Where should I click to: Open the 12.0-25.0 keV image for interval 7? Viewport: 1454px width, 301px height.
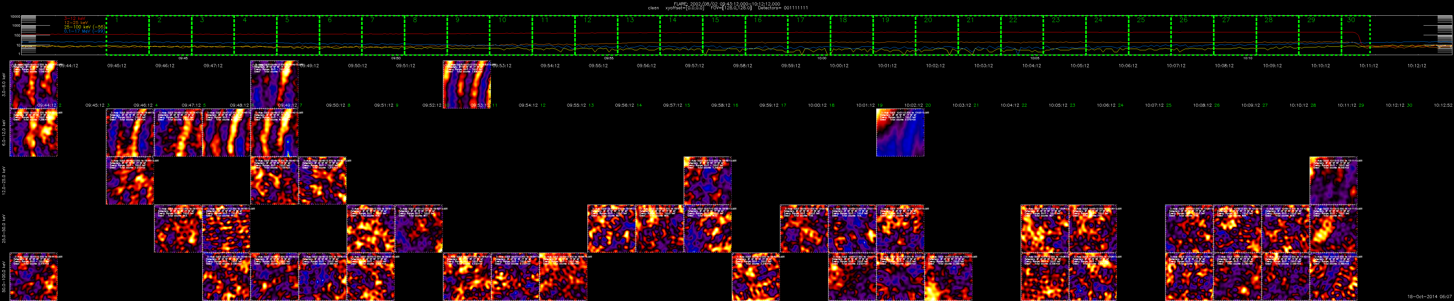(x=322, y=181)
